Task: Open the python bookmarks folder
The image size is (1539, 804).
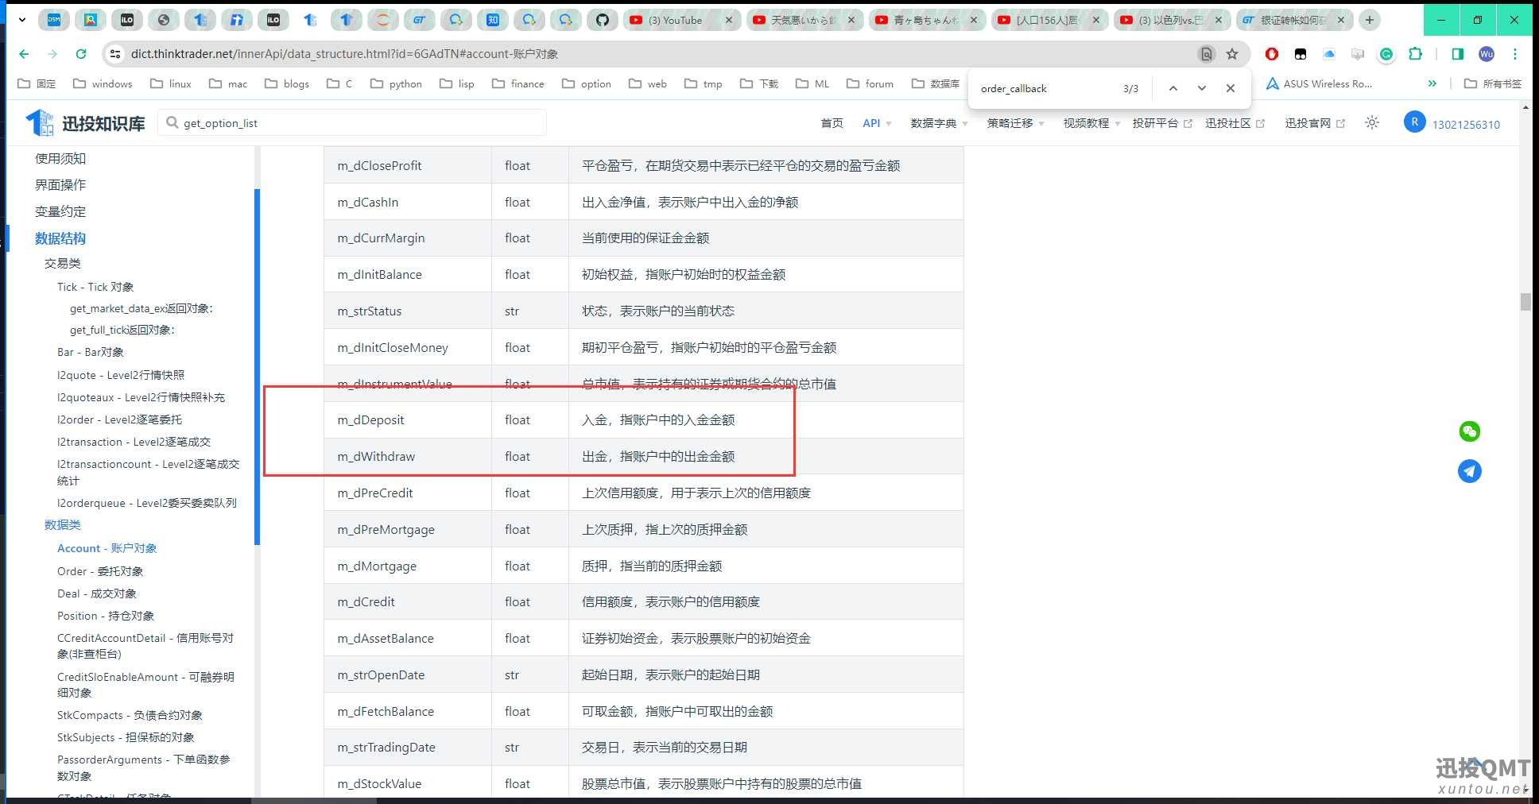Action: coord(396,83)
